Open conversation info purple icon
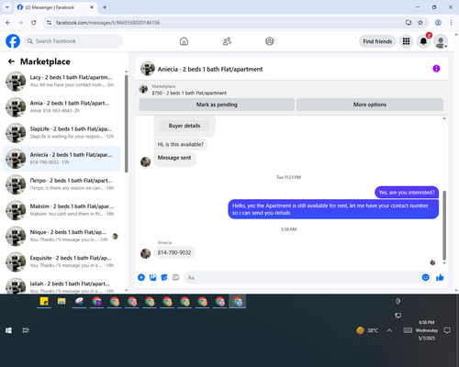The width and height of the screenshot is (459, 367). [x=436, y=69]
